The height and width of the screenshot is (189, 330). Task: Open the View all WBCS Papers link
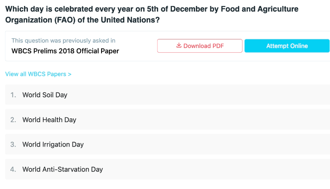(38, 74)
